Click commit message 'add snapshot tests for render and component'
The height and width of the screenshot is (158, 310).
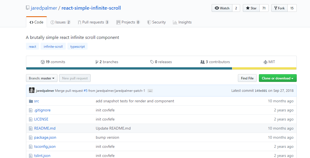[135, 101]
